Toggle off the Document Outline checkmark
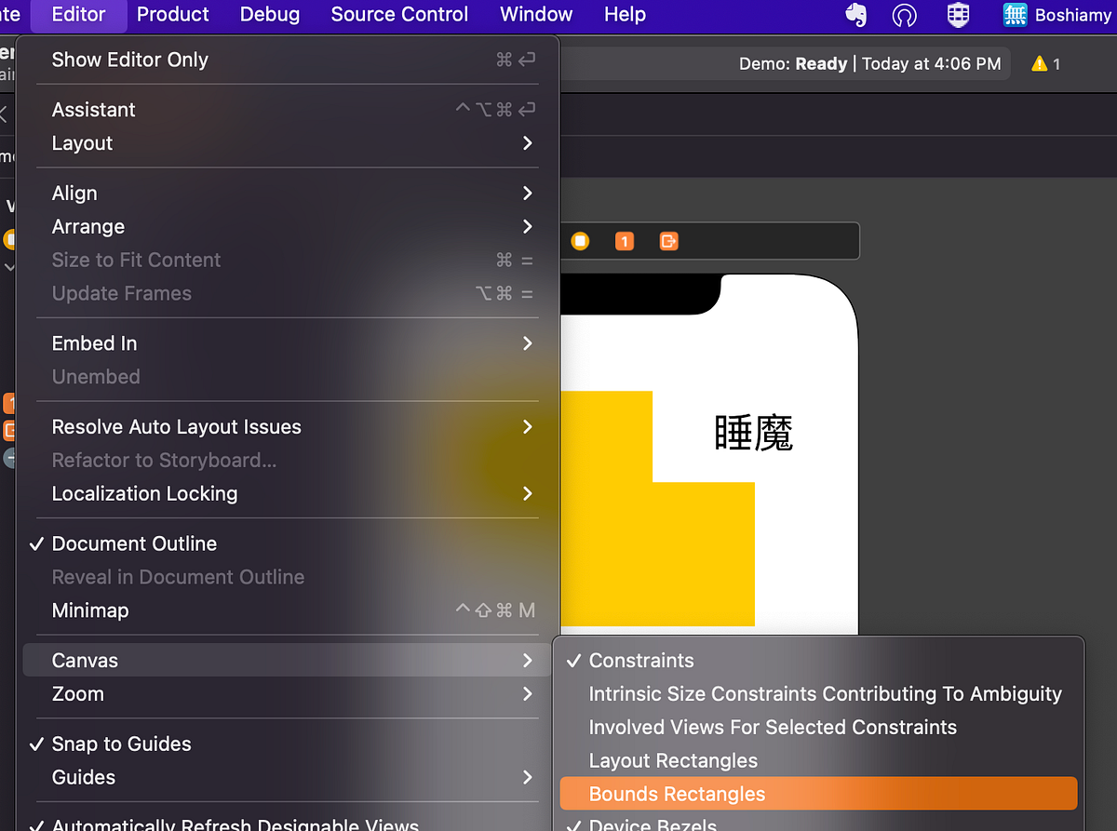 point(135,543)
